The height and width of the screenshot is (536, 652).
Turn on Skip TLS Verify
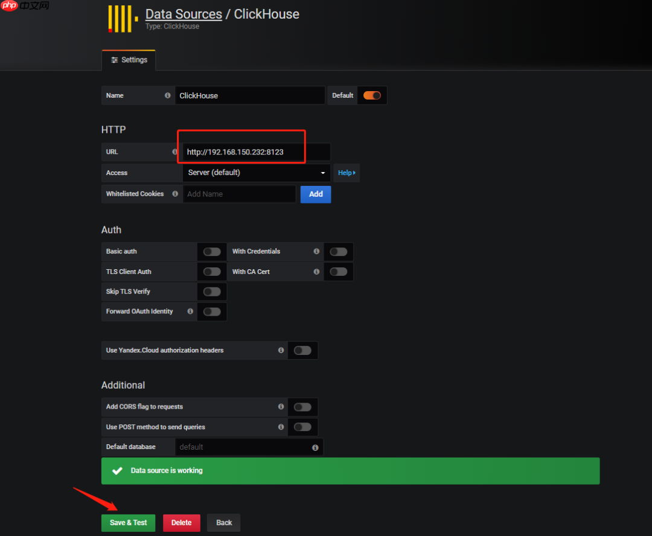(x=212, y=292)
